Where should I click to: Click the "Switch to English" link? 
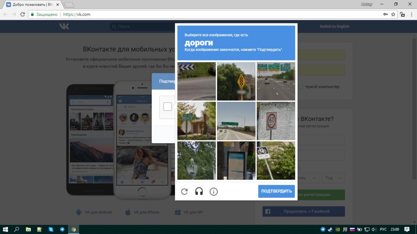click(x=334, y=26)
